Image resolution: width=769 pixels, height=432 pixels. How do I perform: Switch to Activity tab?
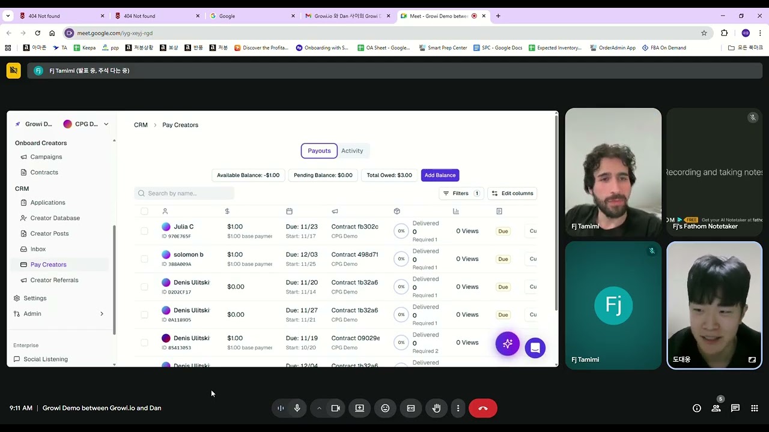[x=352, y=151]
